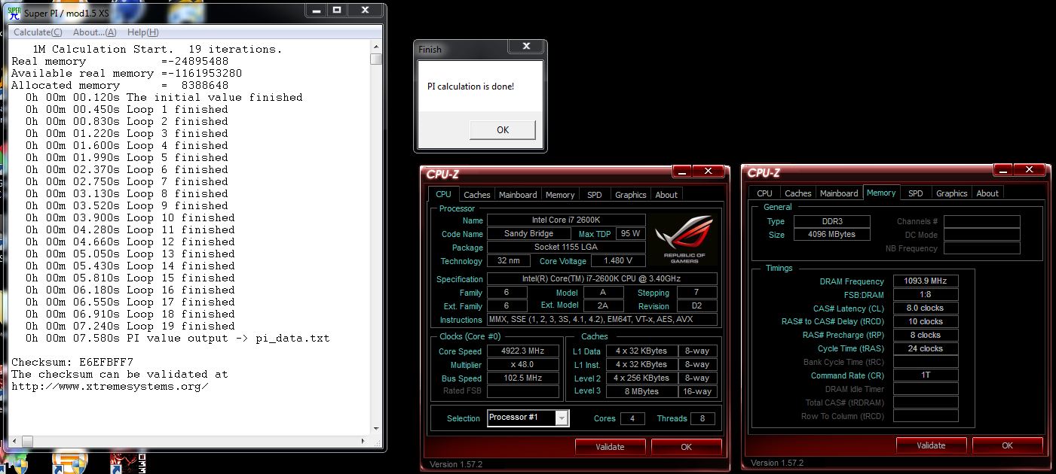Click the Intel Core i7 2600K name field

566,220
